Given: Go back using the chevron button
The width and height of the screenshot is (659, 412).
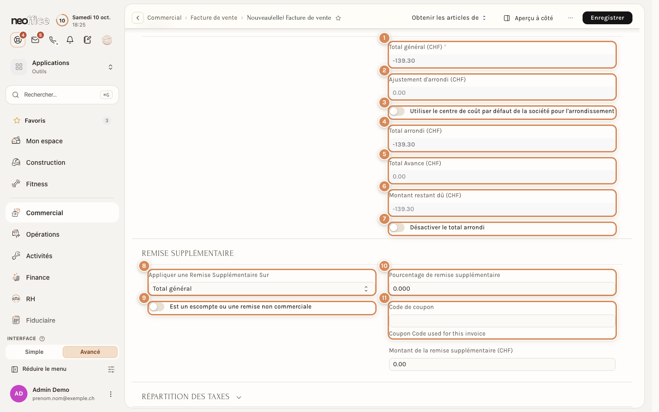Looking at the screenshot, I should 138,18.
